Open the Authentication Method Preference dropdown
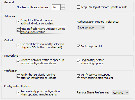 [x=91, y=27]
